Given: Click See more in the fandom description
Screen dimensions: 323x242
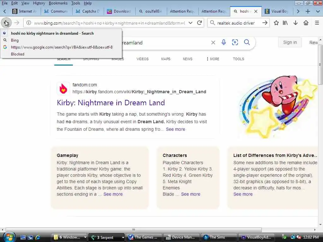Looking at the screenshot, I should pos(175,129).
